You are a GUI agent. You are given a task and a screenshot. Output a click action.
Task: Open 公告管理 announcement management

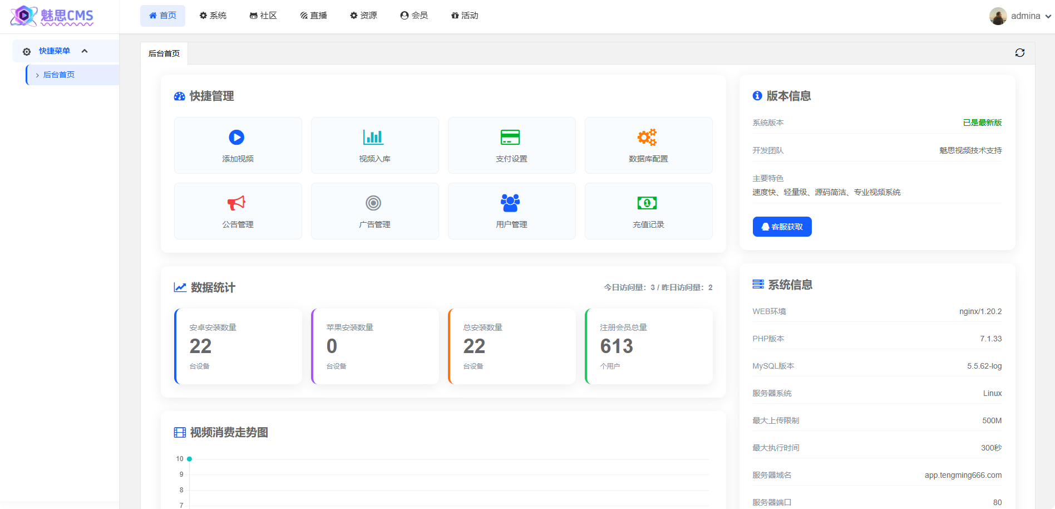click(x=237, y=211)
